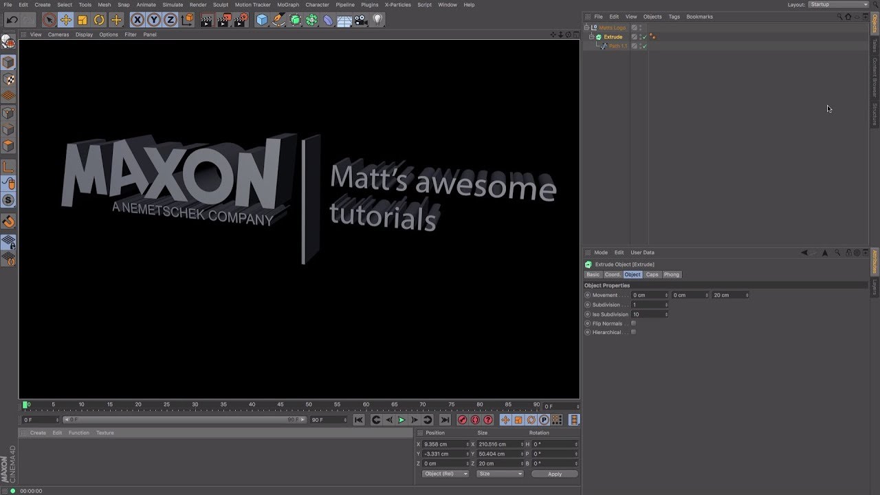Enable Texture mode in left toolbar

point(8,80)
